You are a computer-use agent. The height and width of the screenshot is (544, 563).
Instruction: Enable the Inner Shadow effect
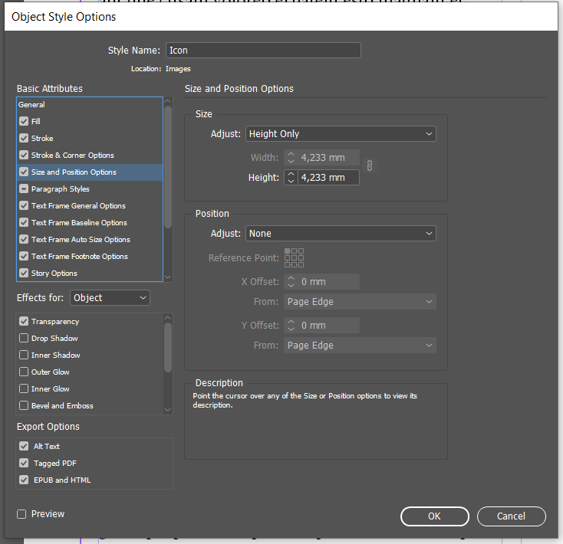pos(24,355)
